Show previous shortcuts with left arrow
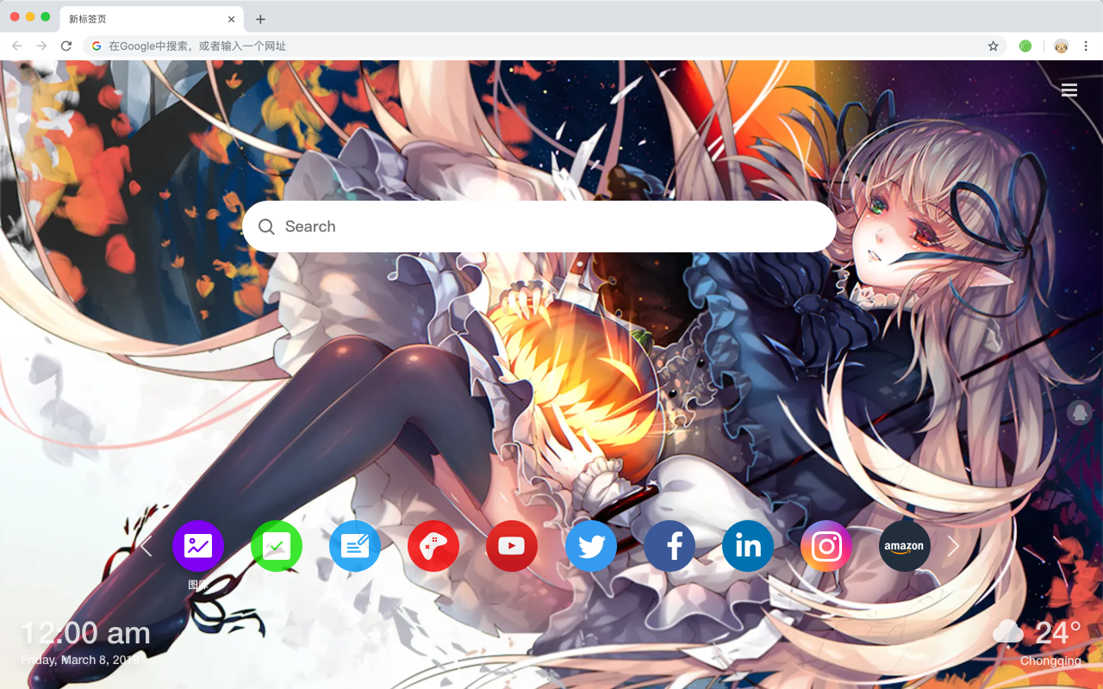Image resolution: width=1103 pixels, height=689 pixels. point(146,546)
